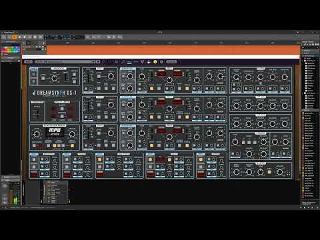Screen dimensions: 320x240
Task: Toggle the rightmost yellow button below MPE display
Action: point(72,146)
